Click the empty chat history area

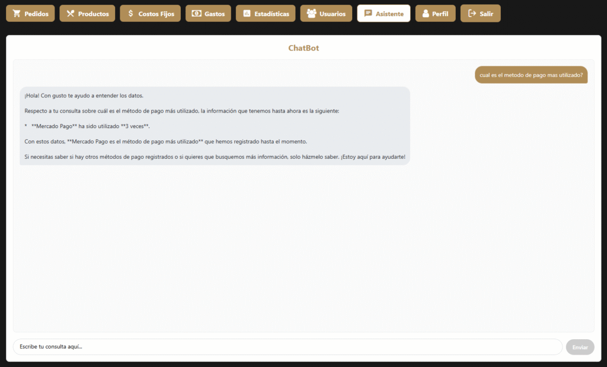303,249
